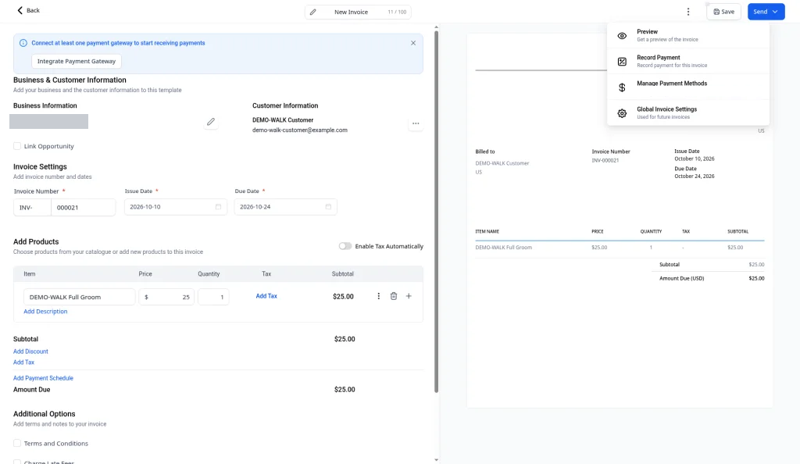Click item name DEMO-WALK Full Groom field
The height and width of the screenshot is (464, 800).
[x=79, y=297]
